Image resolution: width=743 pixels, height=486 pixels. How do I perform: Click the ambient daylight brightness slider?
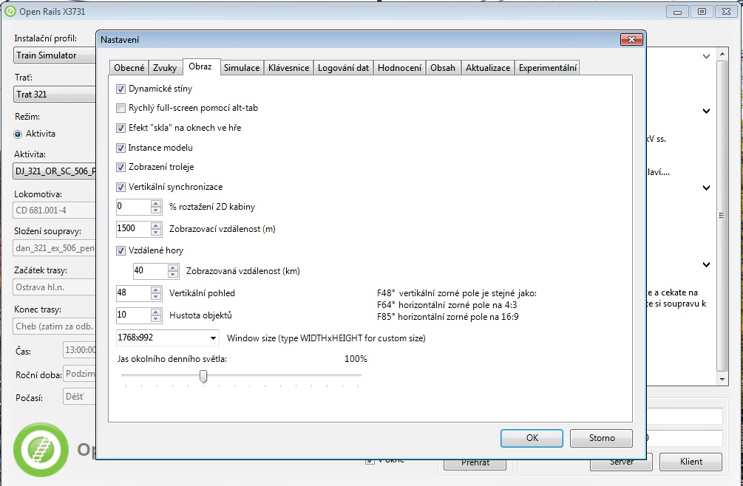[203, 376]
